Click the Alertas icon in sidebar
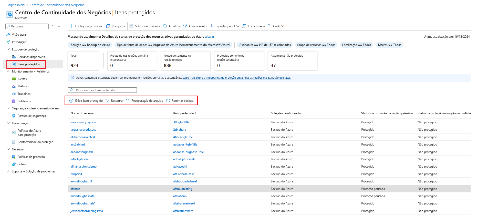 [14, 79]
